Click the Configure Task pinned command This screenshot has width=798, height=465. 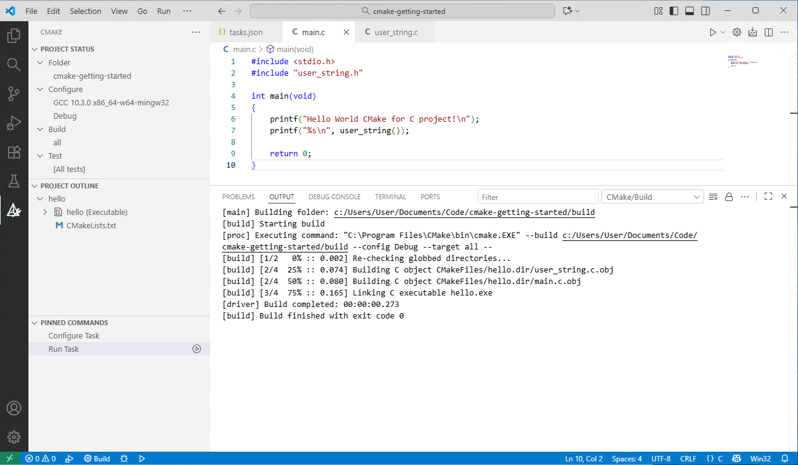[74, 335]
